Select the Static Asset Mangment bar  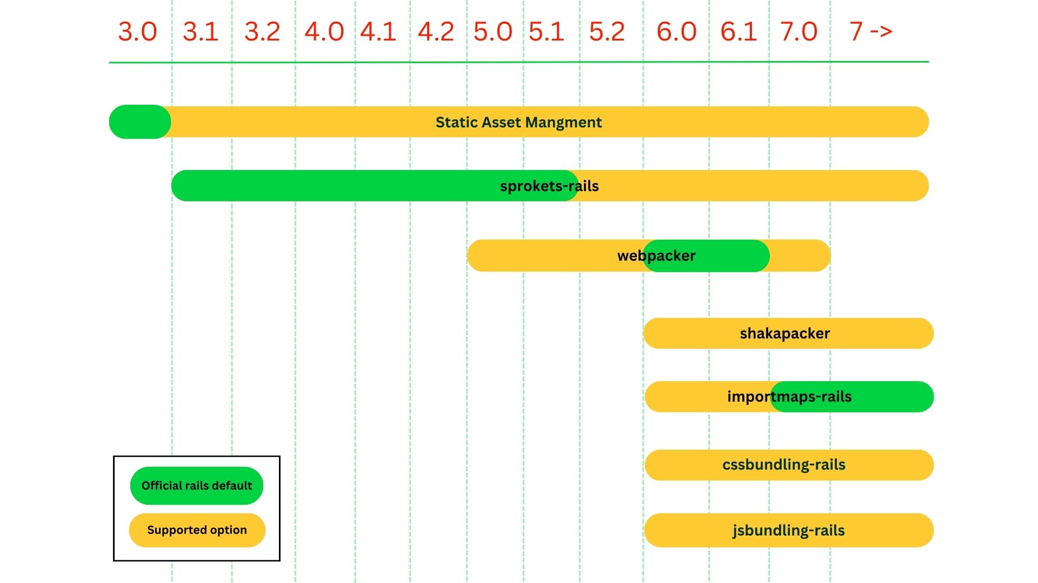click(x=519, y=122)
